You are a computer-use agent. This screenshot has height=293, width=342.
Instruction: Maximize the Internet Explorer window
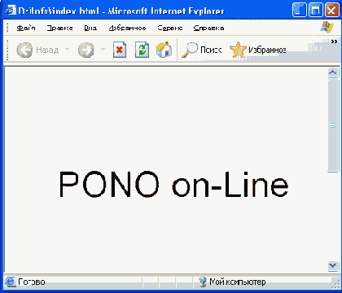(x=316, y=11)
